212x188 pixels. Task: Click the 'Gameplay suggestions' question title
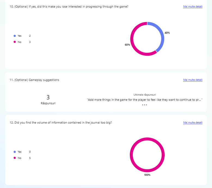34,80
